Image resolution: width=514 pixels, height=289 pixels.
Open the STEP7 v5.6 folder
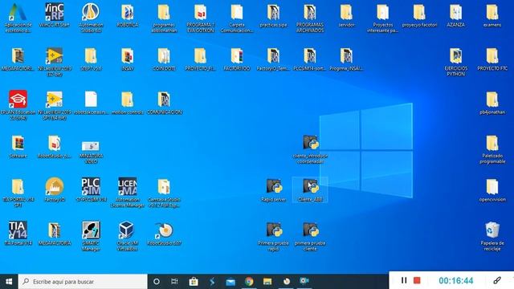91,59
